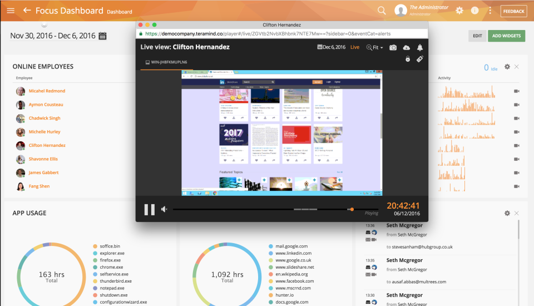The image size is (534, 306).
Task: Take a snapshot with the camera icon
Action: pos(393,48)
